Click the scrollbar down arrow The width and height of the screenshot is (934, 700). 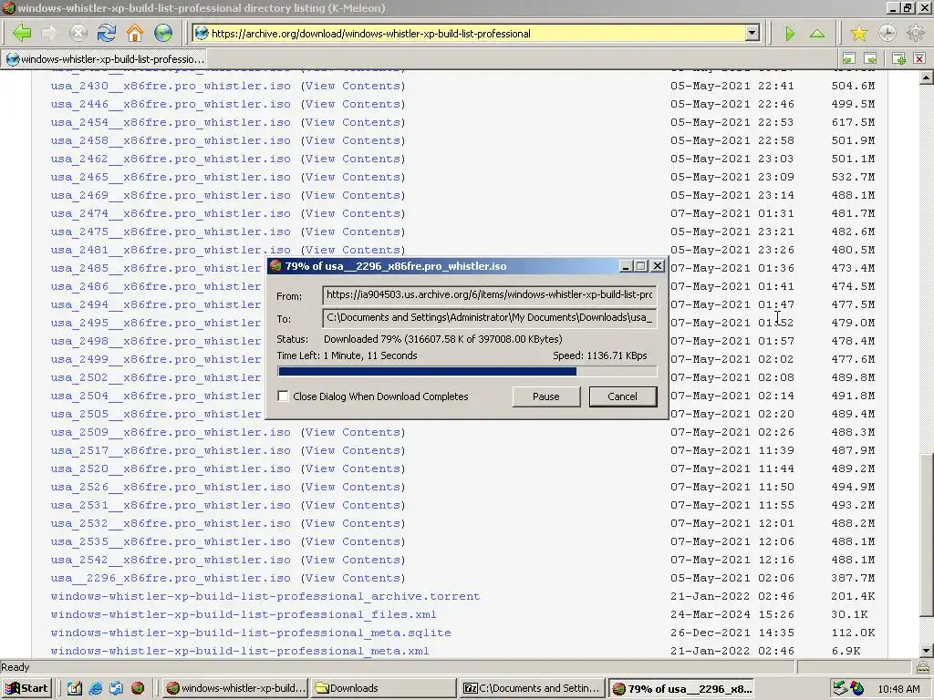click(927, 651)
